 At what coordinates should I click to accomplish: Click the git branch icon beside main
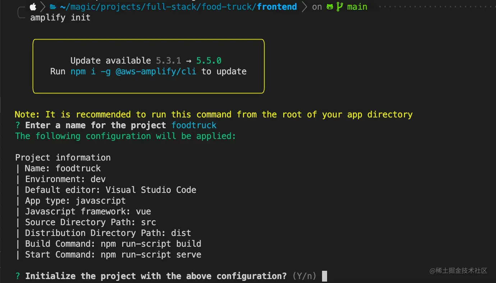(x=340, y=6)
